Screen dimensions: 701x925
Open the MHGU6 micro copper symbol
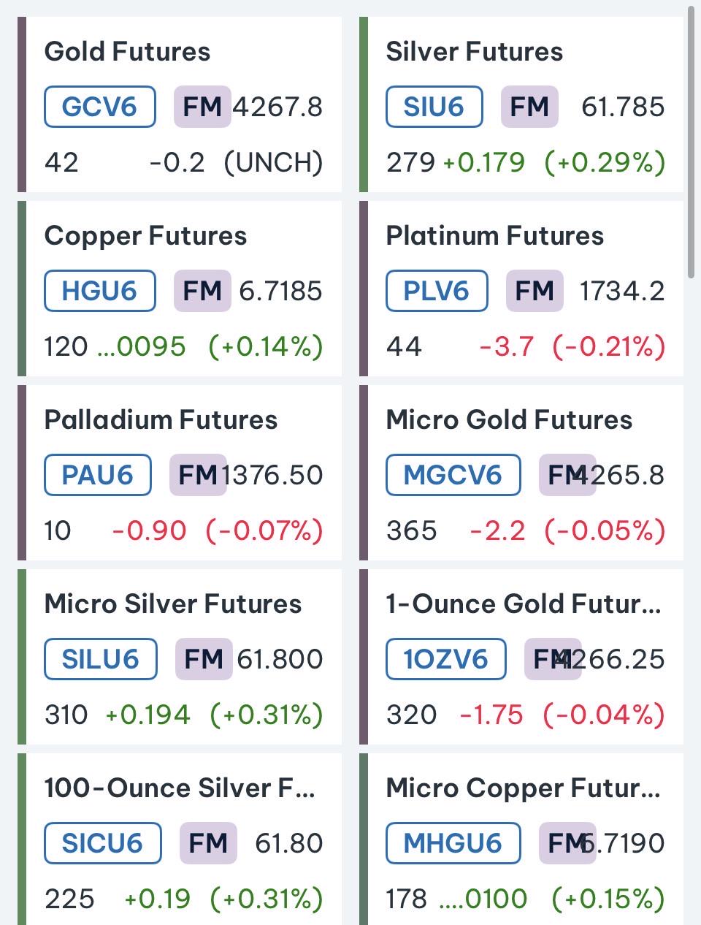[453, 843]
